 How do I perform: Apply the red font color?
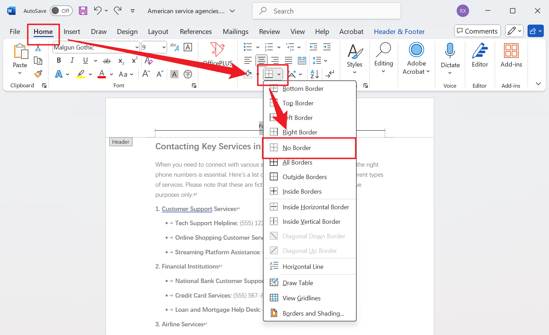coord(102,74)
